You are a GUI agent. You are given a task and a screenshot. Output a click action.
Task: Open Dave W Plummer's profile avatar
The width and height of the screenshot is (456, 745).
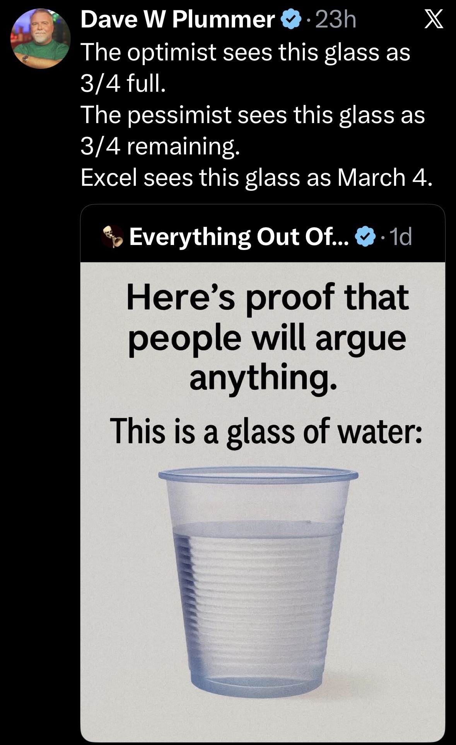coord(41,39)
